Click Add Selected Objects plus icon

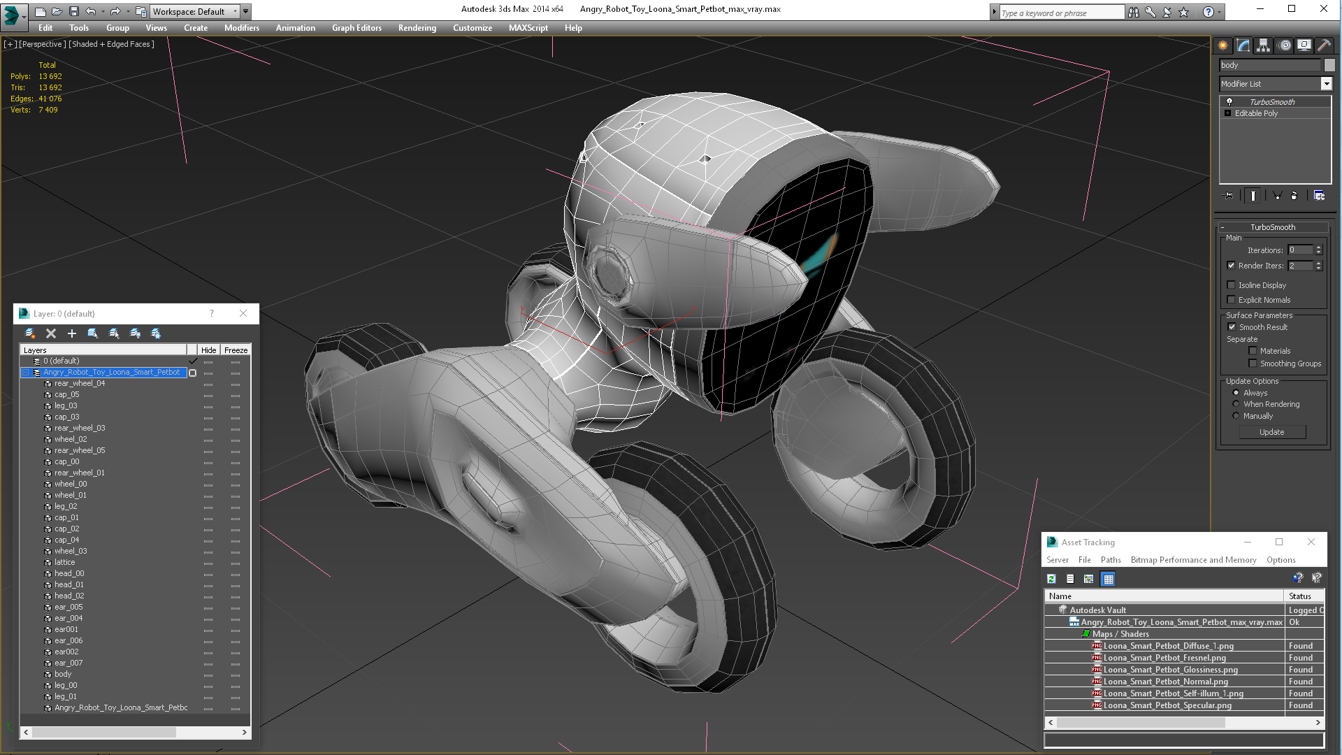[x=71, y=333]
